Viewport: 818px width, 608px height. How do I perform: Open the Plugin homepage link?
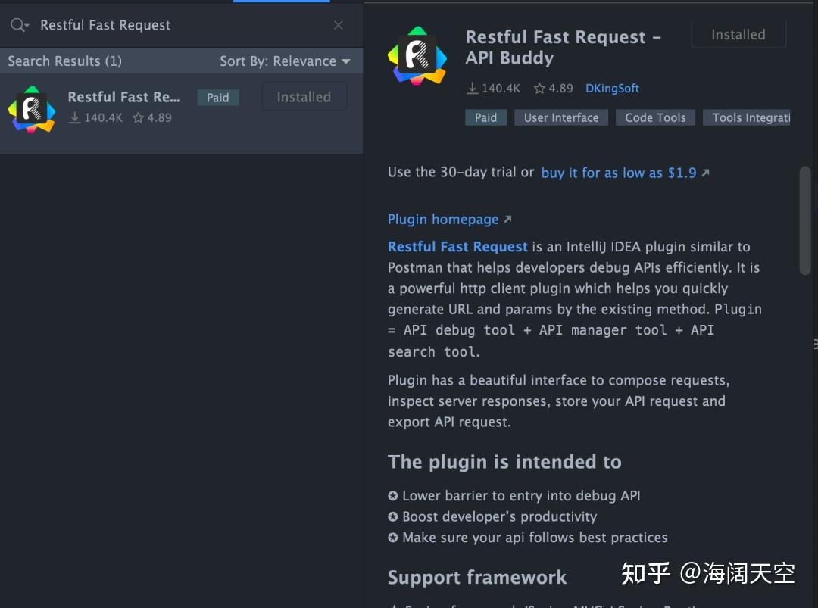pyautogui.click(x=450, y=220)
